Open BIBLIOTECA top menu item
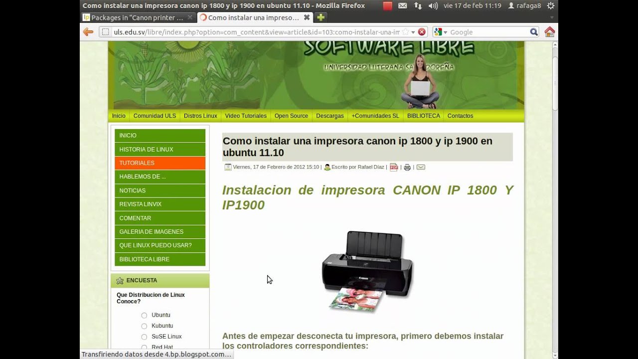Image resolution: width=638 pixels, height=359 pixels. 423,116
